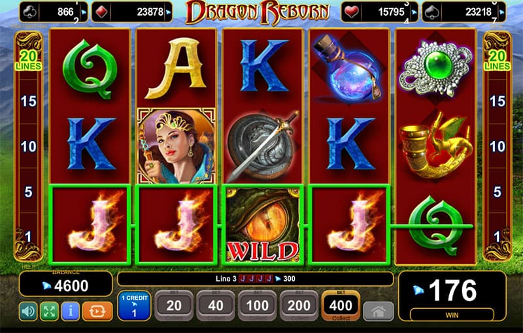The width and height of the screenshot is (523, 333).
Task: Collect winnings with the 400 bet button
Action: click(341, 306)
